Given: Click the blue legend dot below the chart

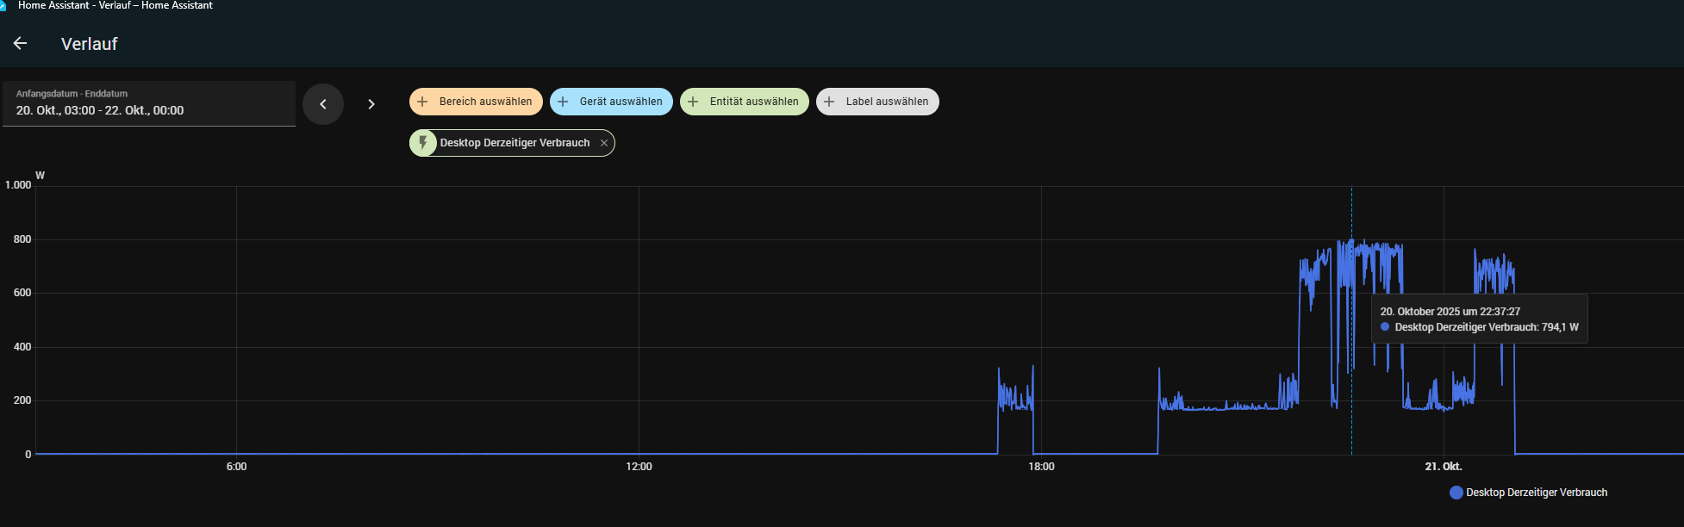Looking at the screenshot, I should 1456,493.
